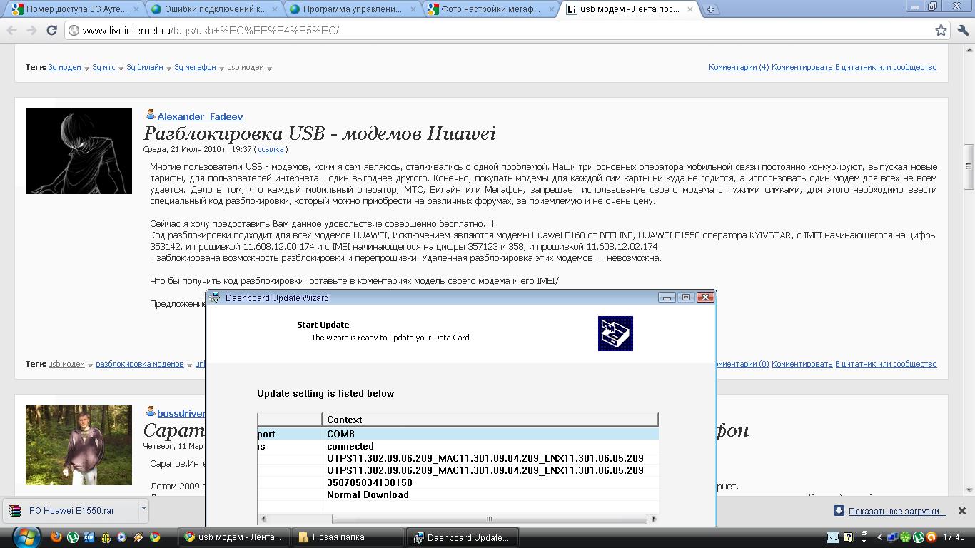Screen dimensions: 975x548
Task: Expand arrow next to '3g билайн' tag
Action: pos(169,68)
